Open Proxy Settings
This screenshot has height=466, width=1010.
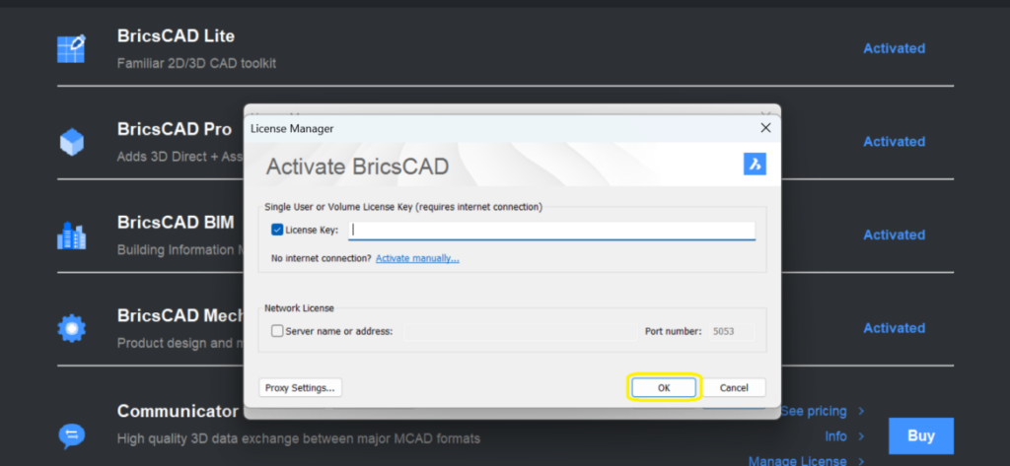(x=300, y=387)
